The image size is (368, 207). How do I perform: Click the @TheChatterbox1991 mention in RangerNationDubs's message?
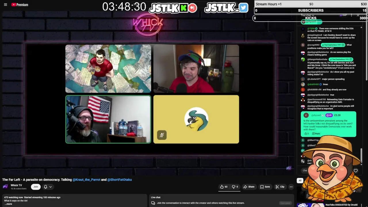[341, 59]
